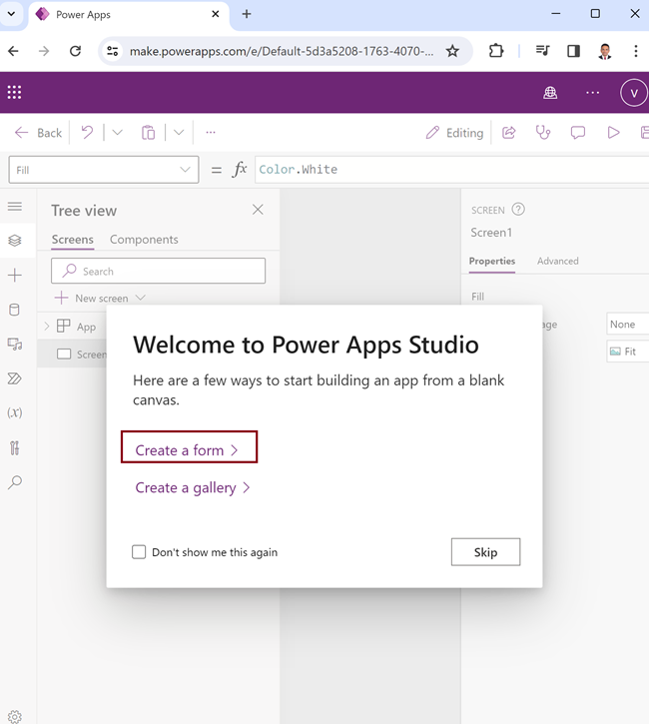Image resolution: width=649 pixels, height=724 pixels.
Task: Click the Tree view search field
Action: (x=160, y=271)
